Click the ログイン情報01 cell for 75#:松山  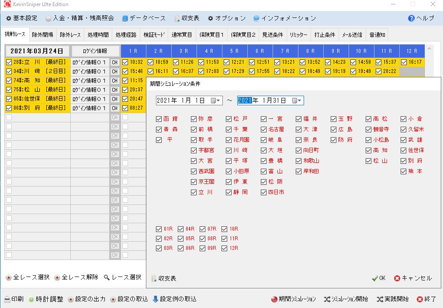point(90,90)
